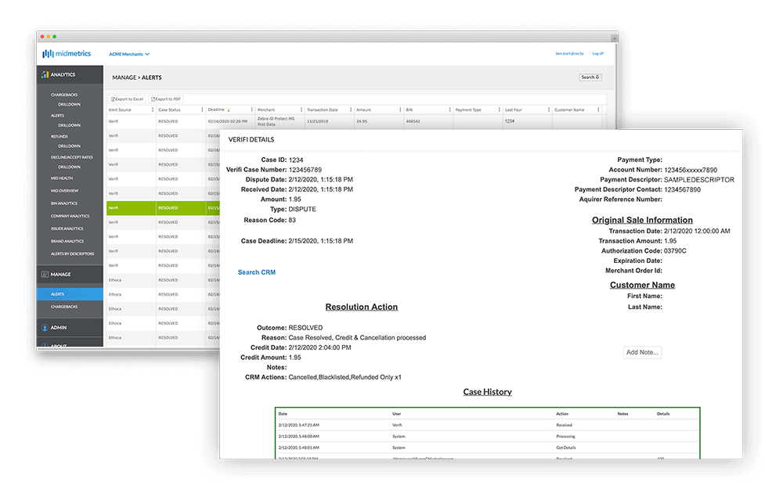Viewport: 783px width, 489px height.
Task: Click the Manage section icon
Action: coord(45,275)
